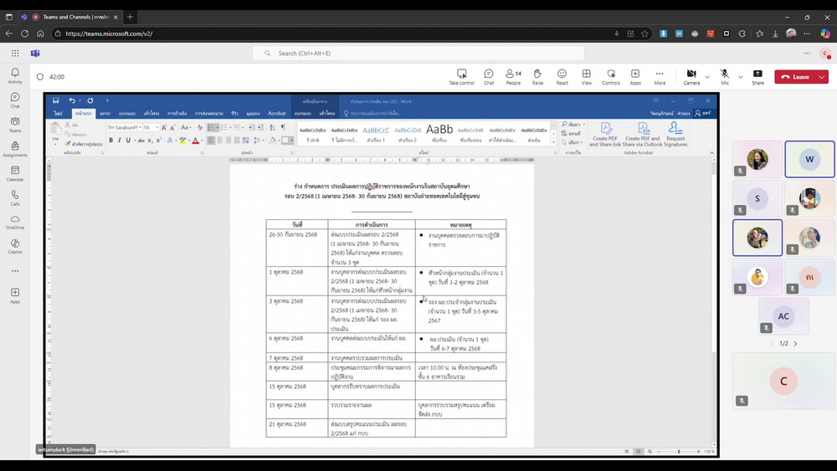Viewport: 837px width, 471px height.
Task: Open the first File tab in Word
Action: pyautogui.click(x=59, y=113)
